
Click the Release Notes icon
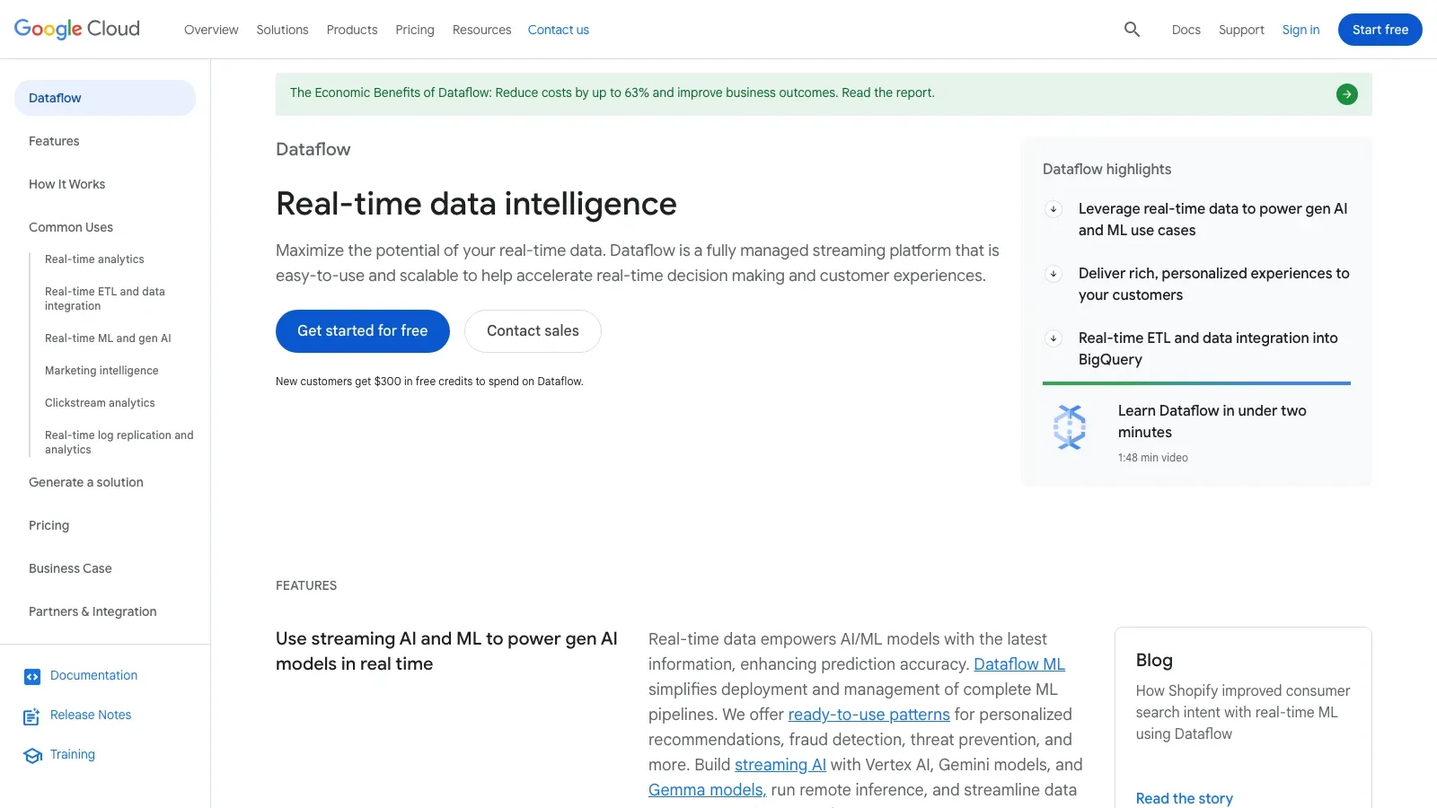[x=32, y=716]
